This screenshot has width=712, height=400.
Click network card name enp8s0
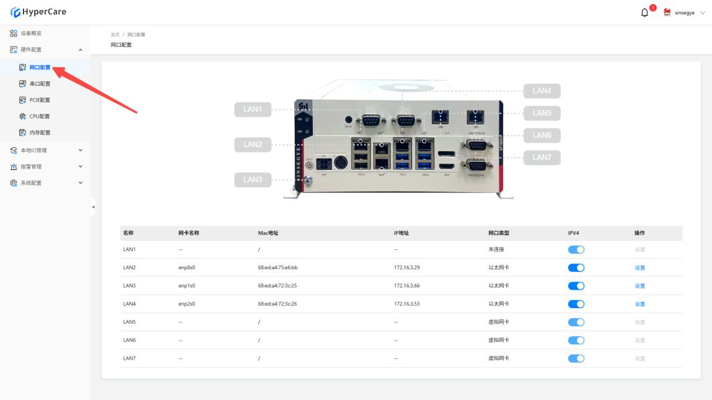tap(187, 268)
